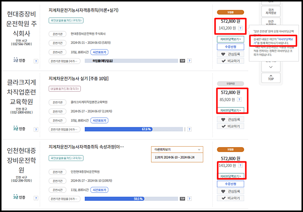The width and height of the screenshot is (303, 212).
Task: Click 훈련기관 취업률 label beside 67.6% bar
Action: pyautogui.click(x=64, y=129)
